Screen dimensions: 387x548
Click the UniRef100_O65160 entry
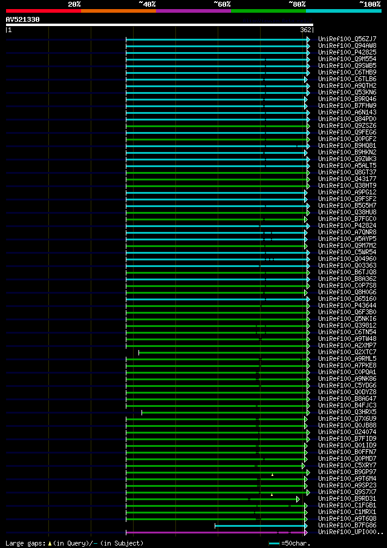click(347, 299)
